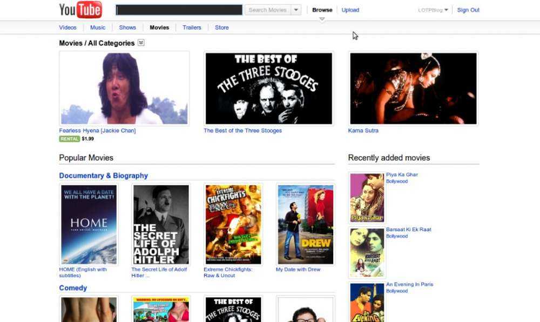Viewport: 540px width, 322px height.
Task: Open the LOTPBlog account menu
Action: 433,10
